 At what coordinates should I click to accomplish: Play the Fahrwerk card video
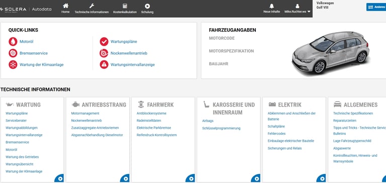tap(191, 178)
